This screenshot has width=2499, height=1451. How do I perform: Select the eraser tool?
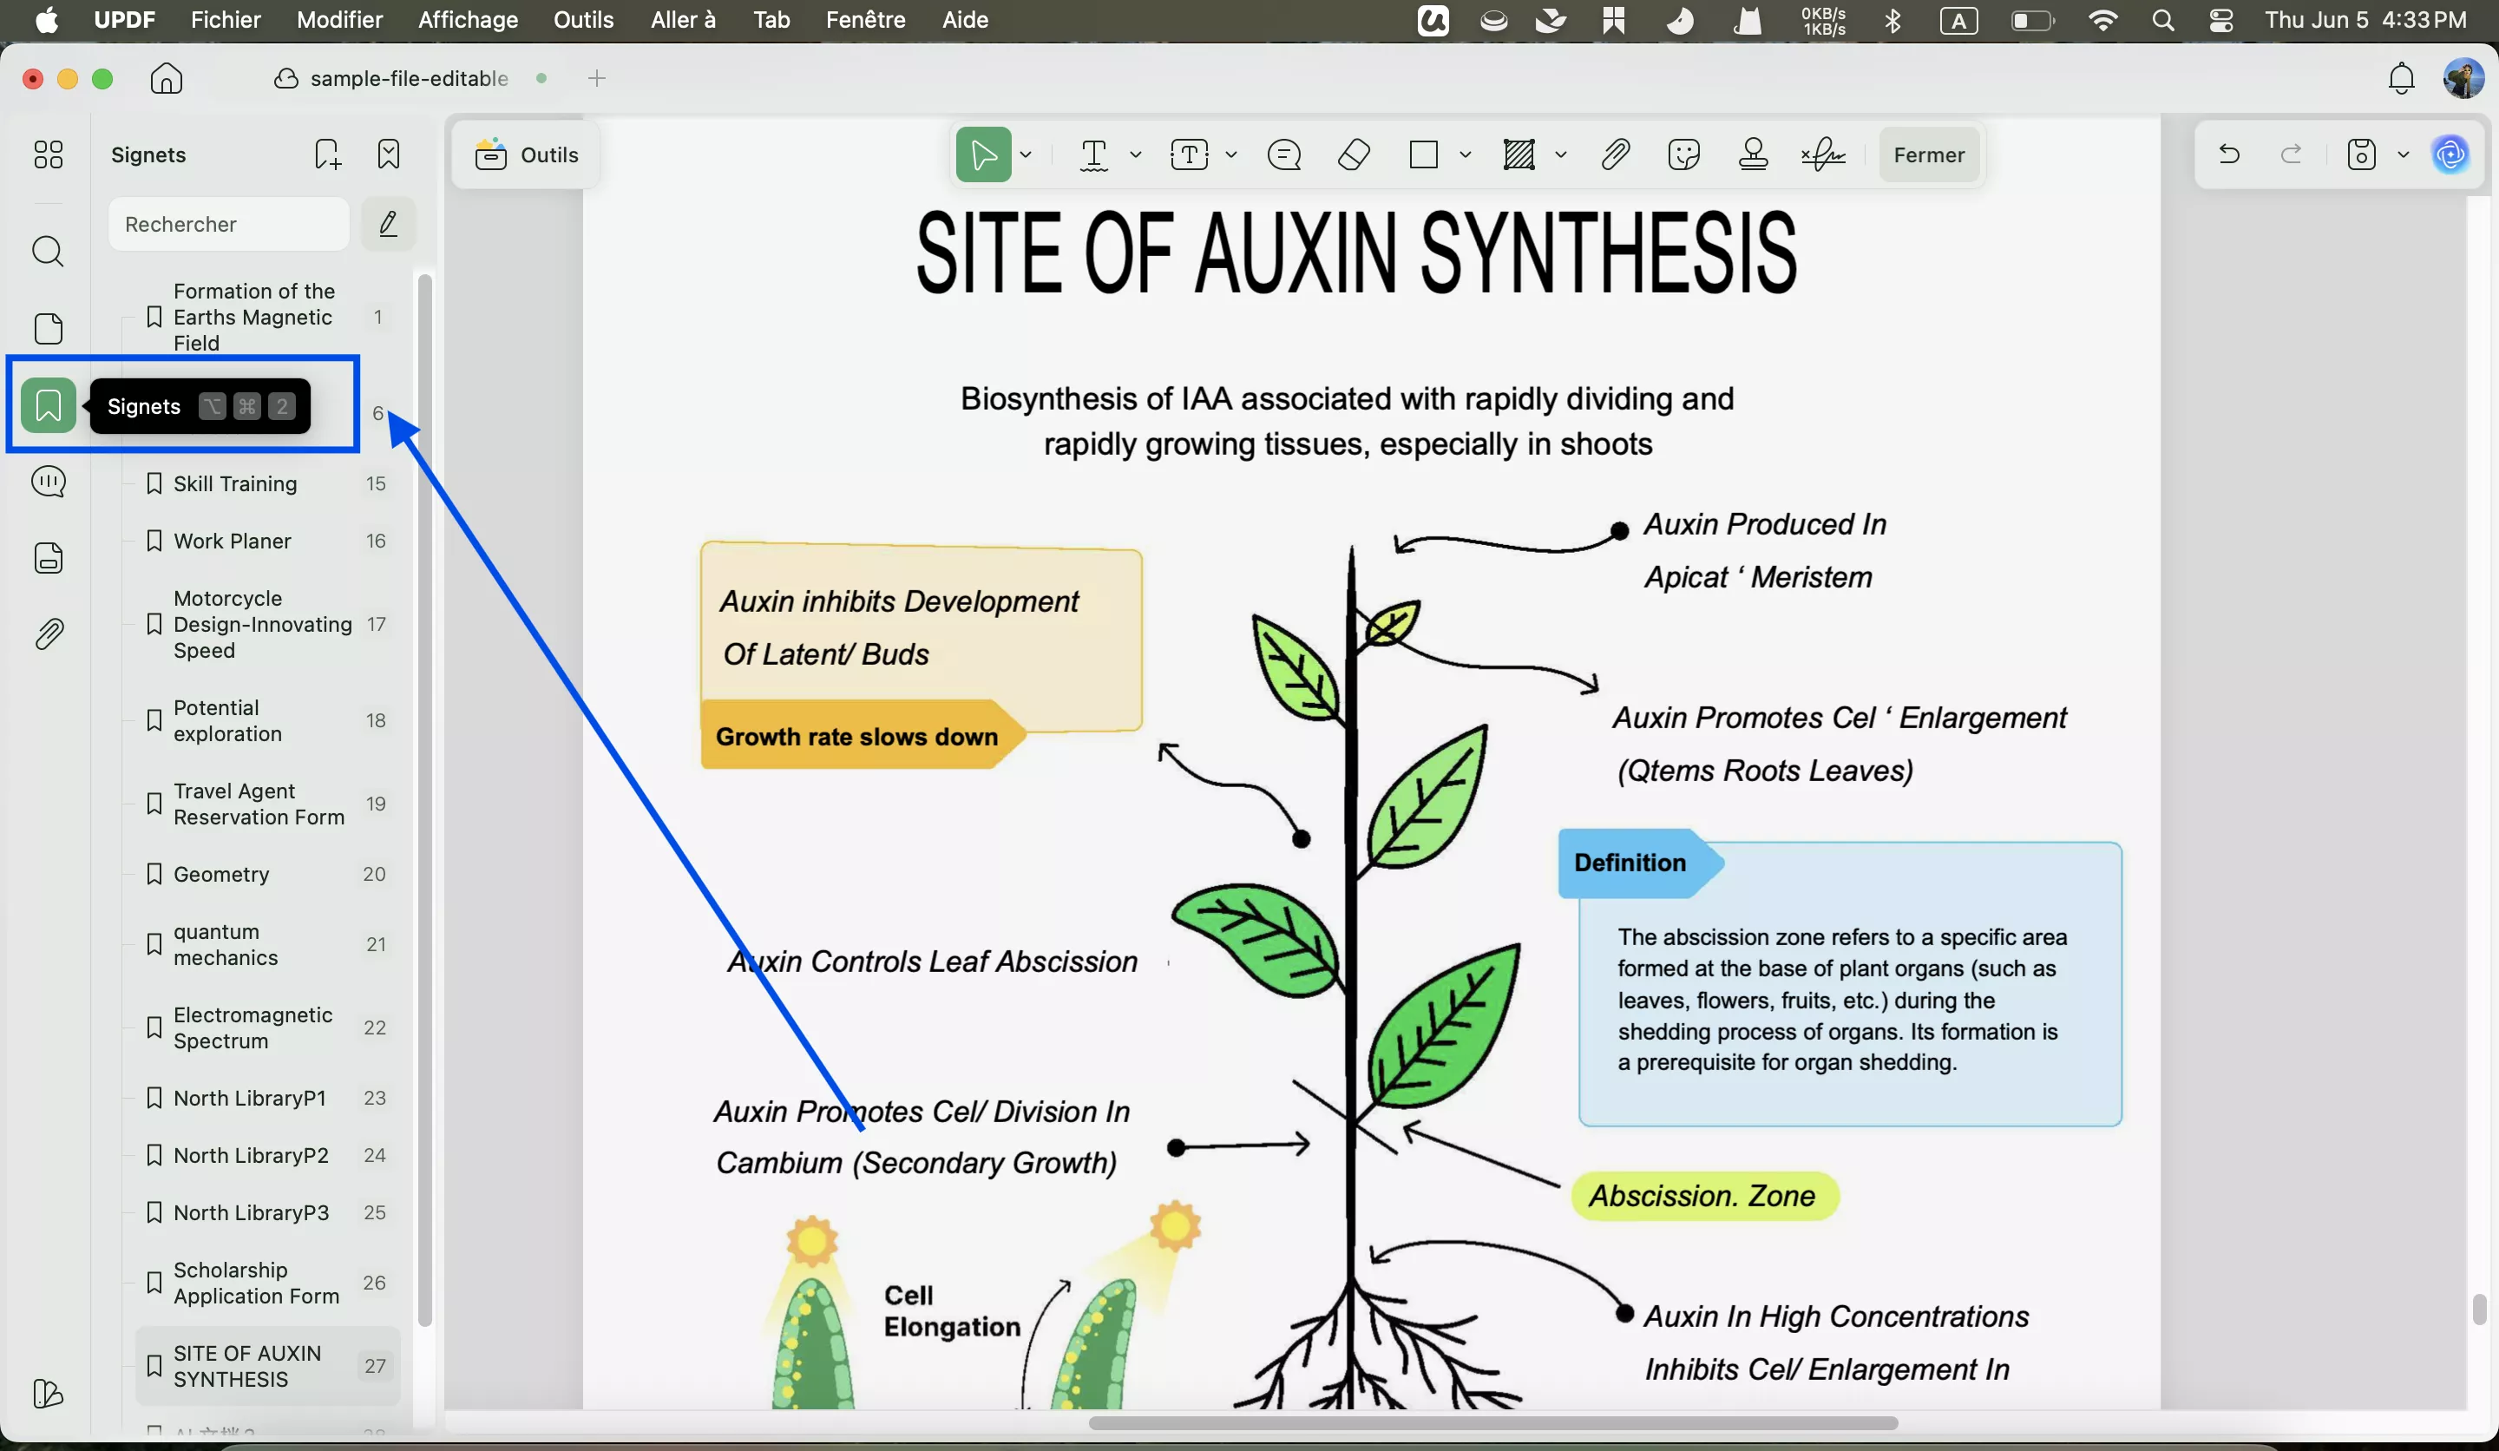(1354, 154)
